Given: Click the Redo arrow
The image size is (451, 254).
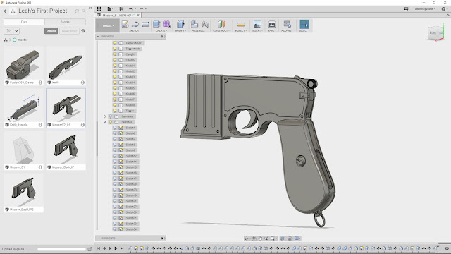Looking at the screenshot, I should [x=141, y=8].
